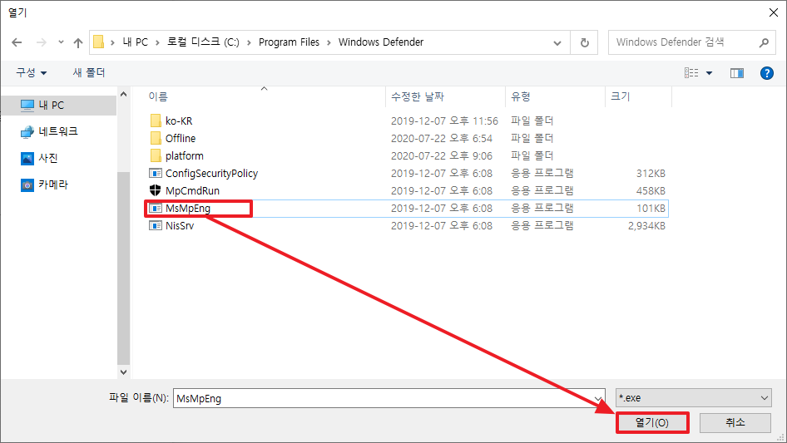Select 내 PC in the navigation pane

coord(58,106)
